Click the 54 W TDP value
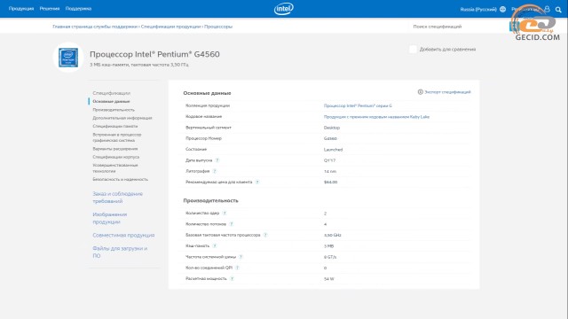 [x=328, y=279]
